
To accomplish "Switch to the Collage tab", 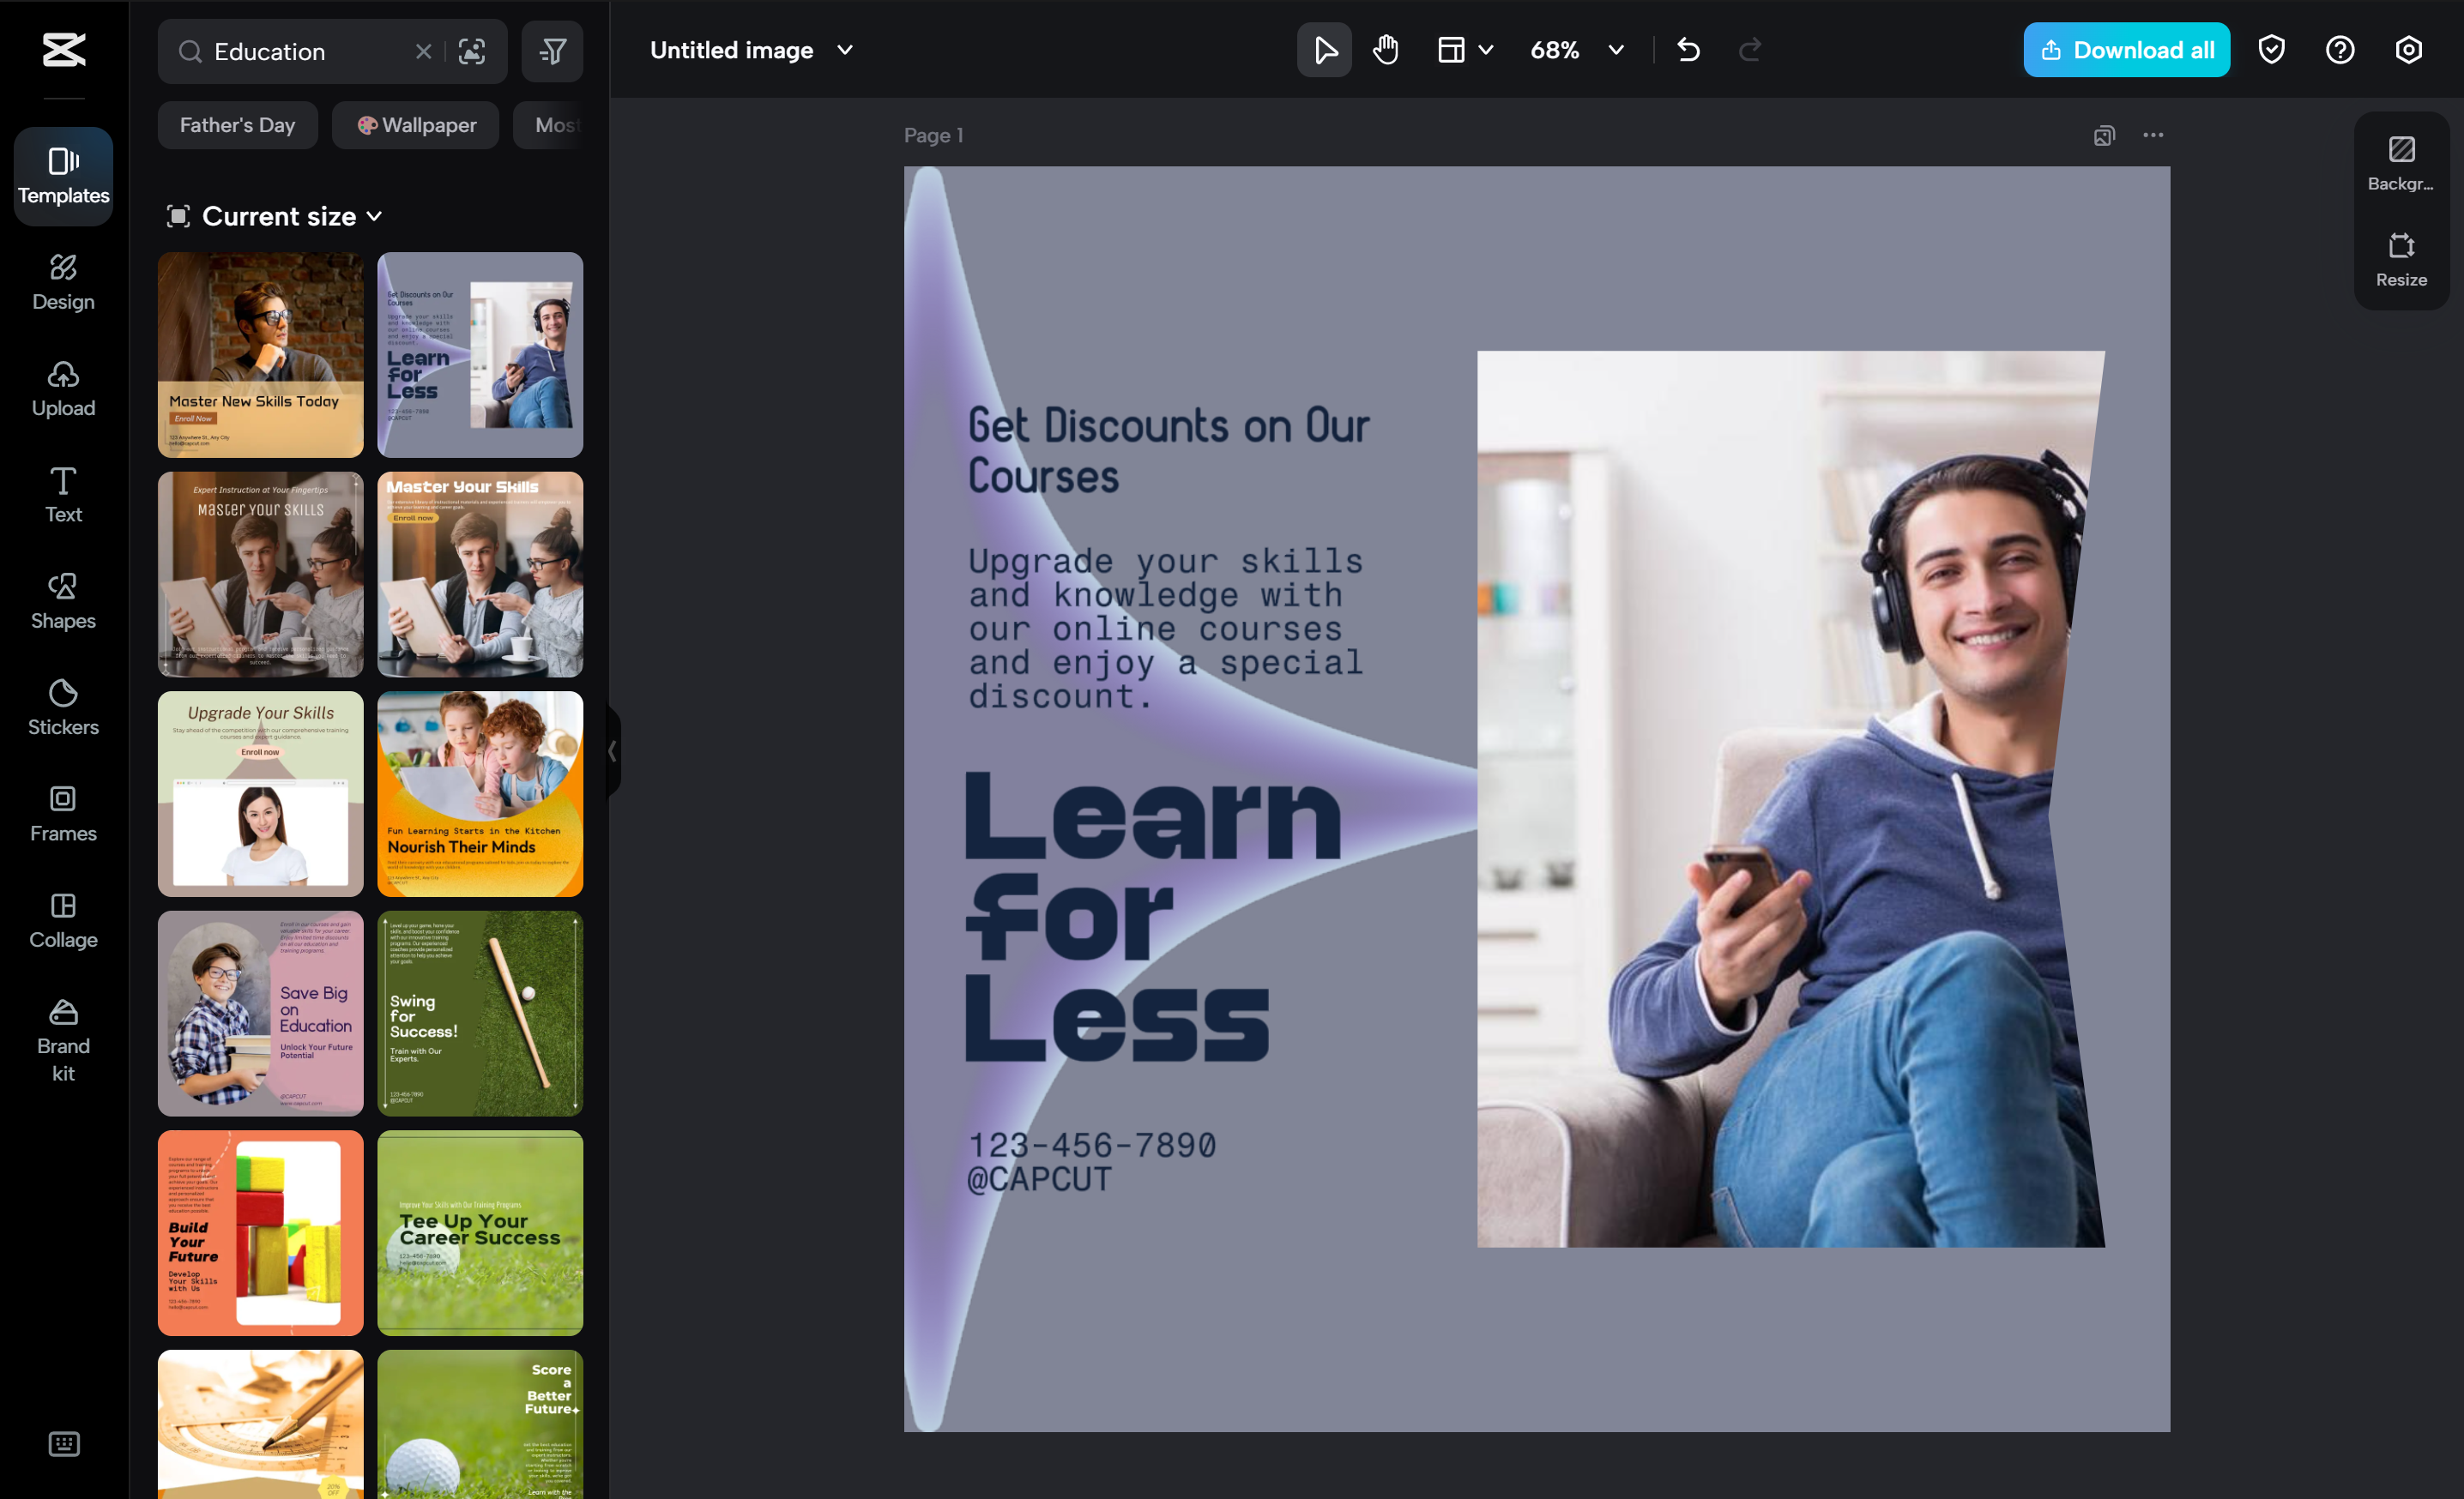I will point(63,920).
